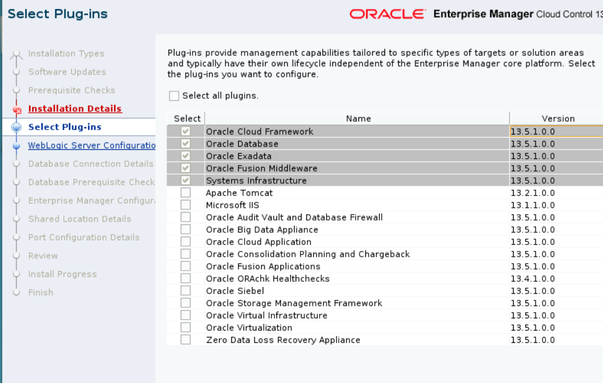This screenshot has width=603, height=383.
Task: Click Oracle Cloud Framework version cell
Action: [x=533, y=132]
